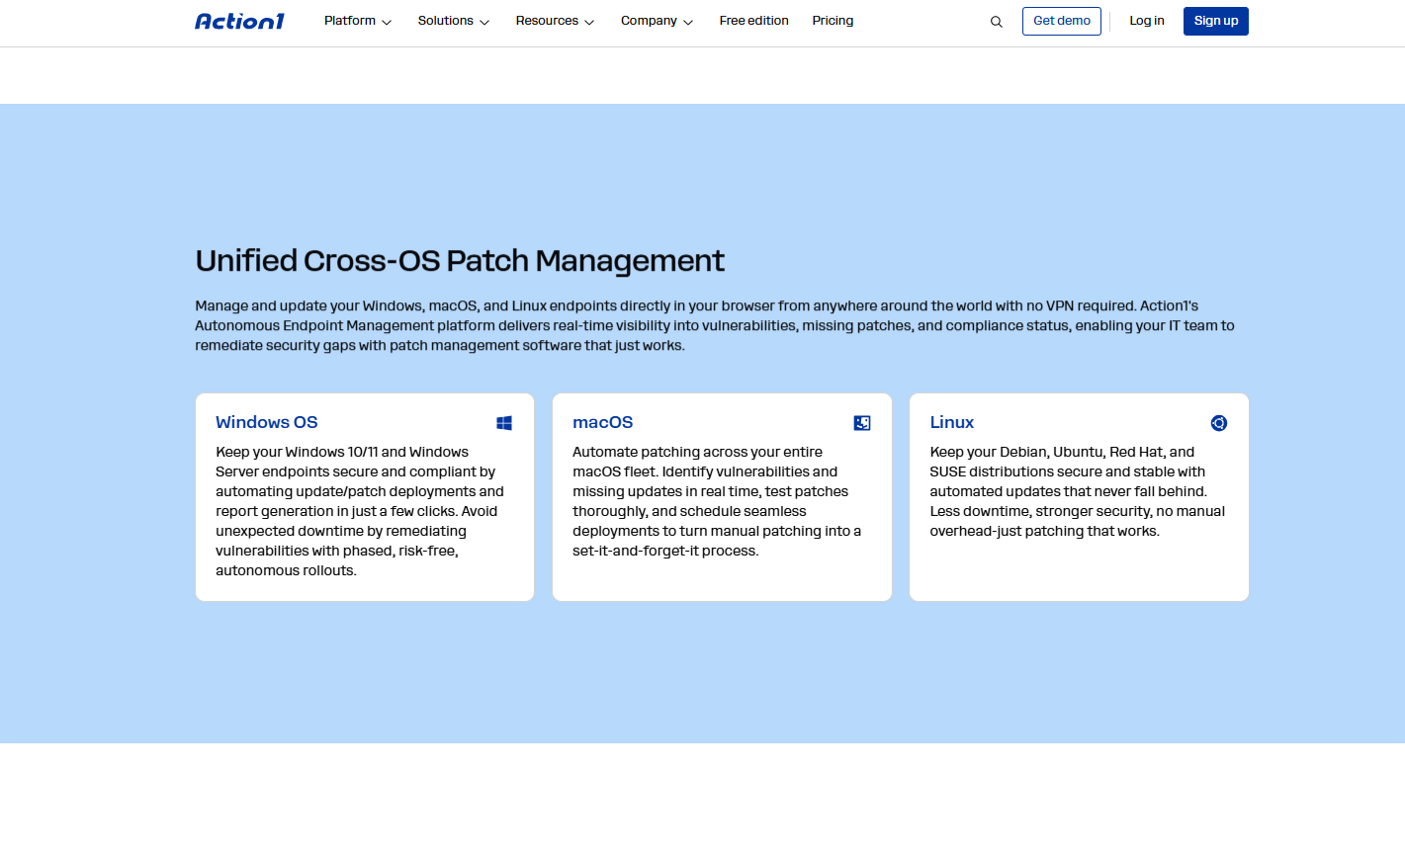Open the macOS card title
The width and height of the screenshot is (1405, 857).
(603, 422)
